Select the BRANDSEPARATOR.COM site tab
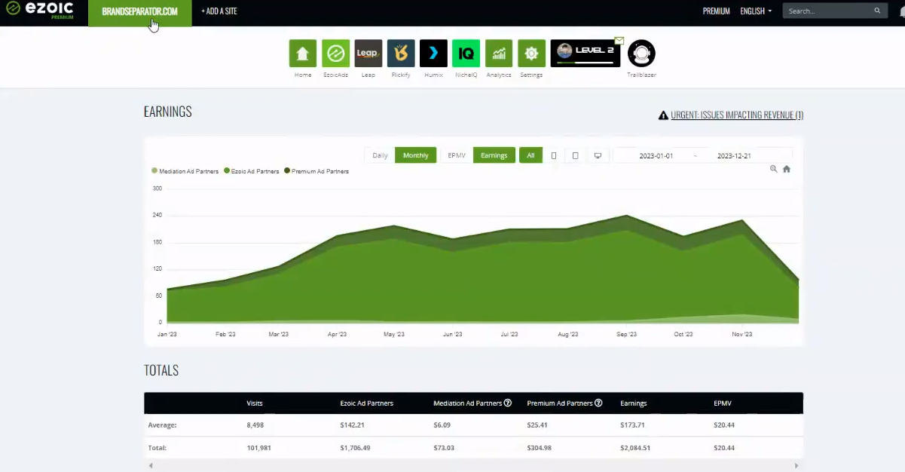The width and height of the screenshot is (905, 472). (x=140, y=13)
